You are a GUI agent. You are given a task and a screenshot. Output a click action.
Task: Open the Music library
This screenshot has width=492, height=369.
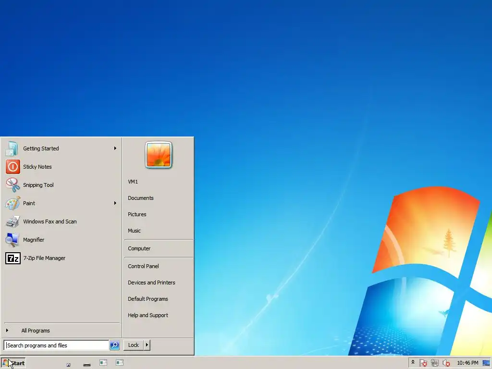159,231
